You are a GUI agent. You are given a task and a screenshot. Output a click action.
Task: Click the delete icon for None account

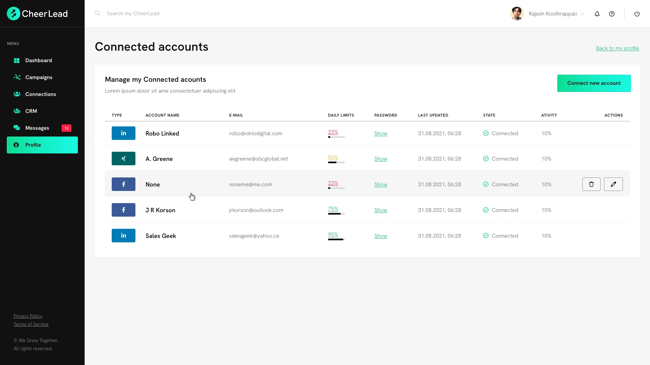[591, 184]
